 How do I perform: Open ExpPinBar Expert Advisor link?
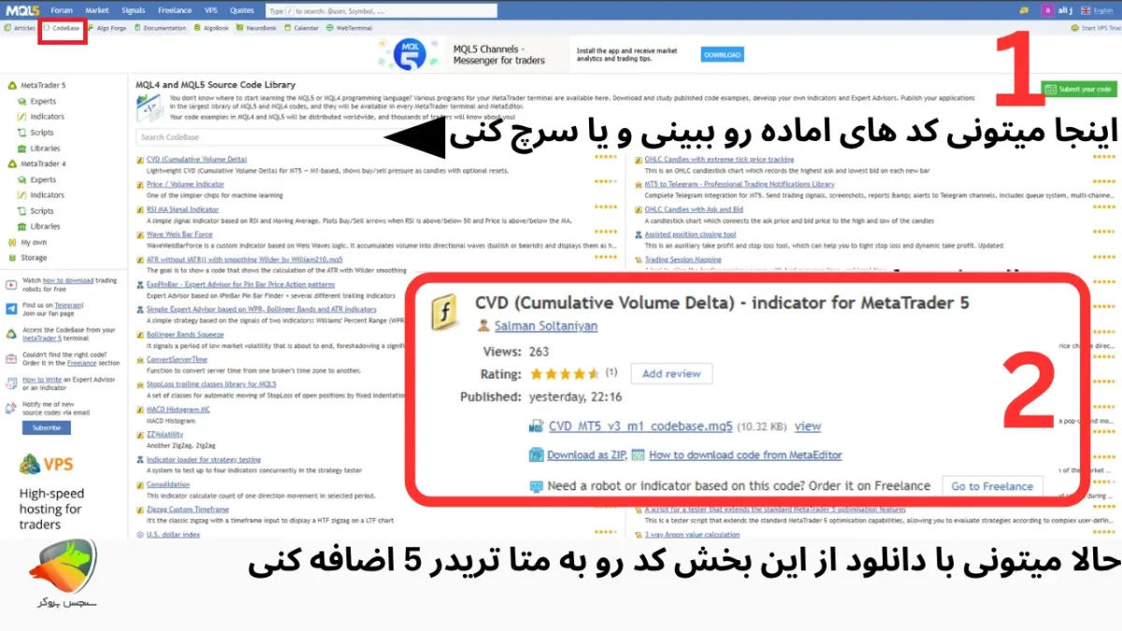click(x=240, y=284)
